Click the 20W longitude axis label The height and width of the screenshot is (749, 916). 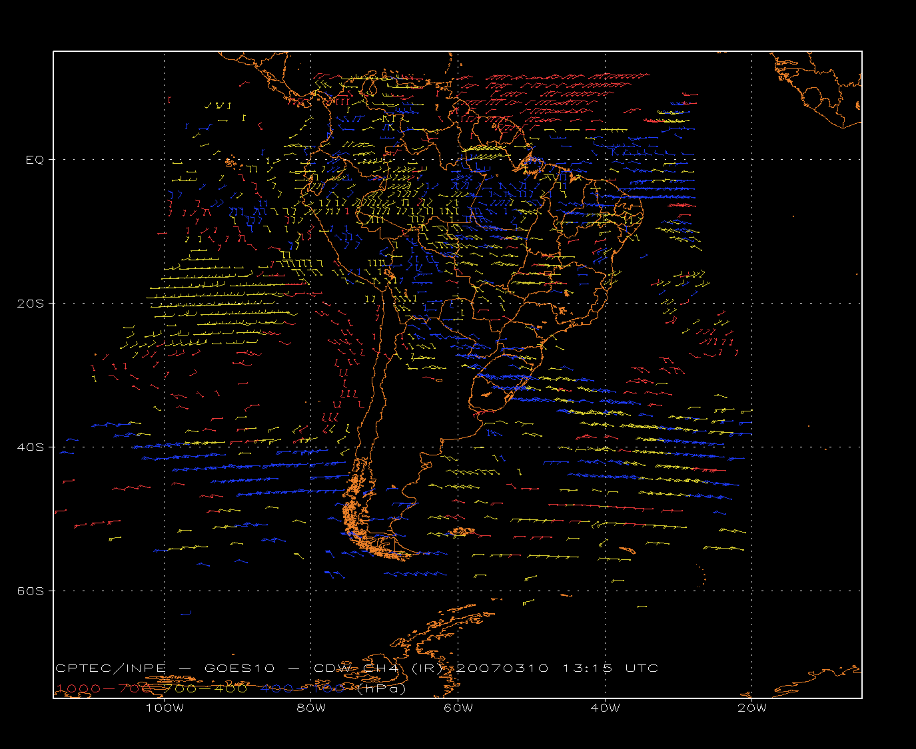[x=752, y=708]
